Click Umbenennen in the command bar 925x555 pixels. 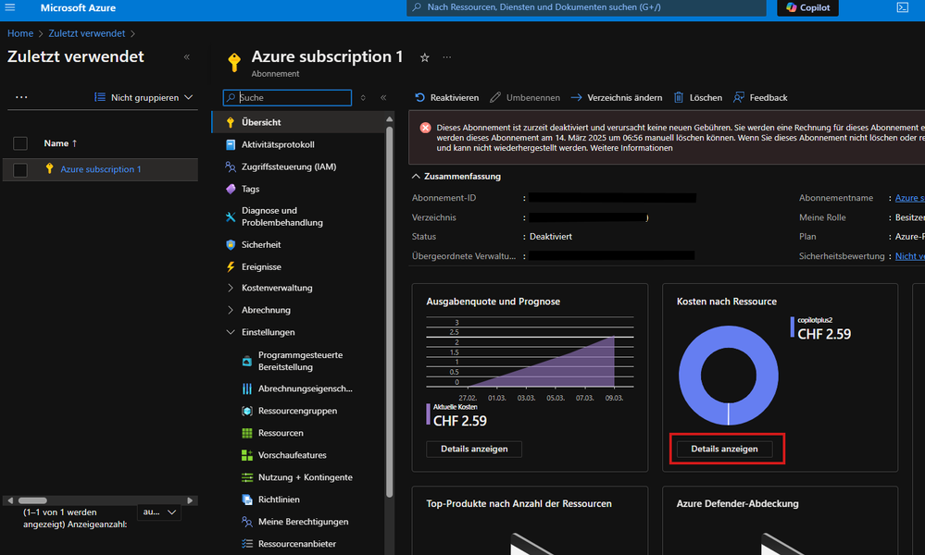click(525, 98)
